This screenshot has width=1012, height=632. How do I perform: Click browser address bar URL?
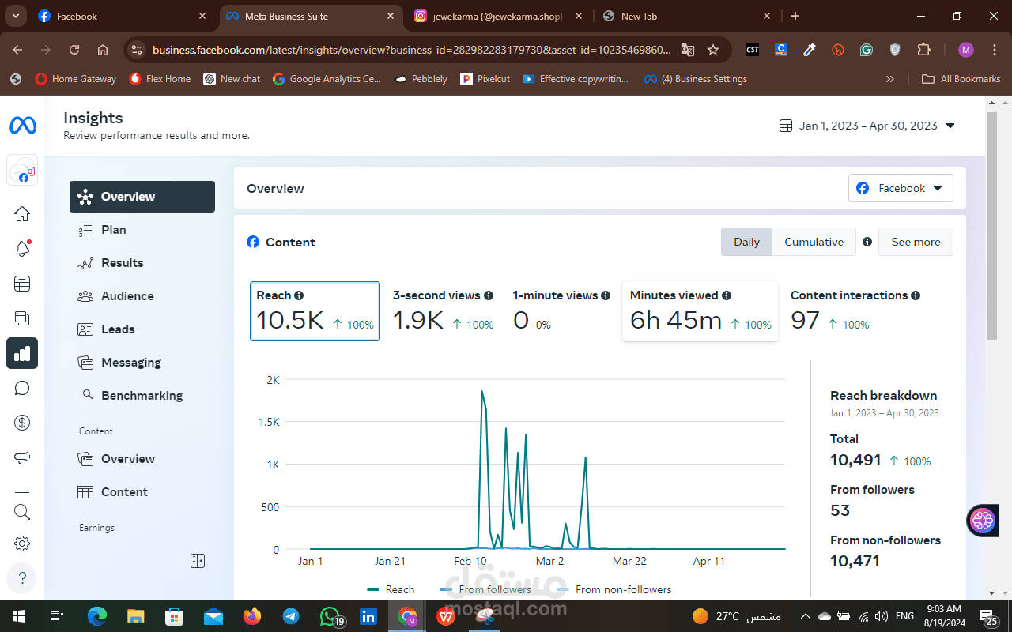411,50
